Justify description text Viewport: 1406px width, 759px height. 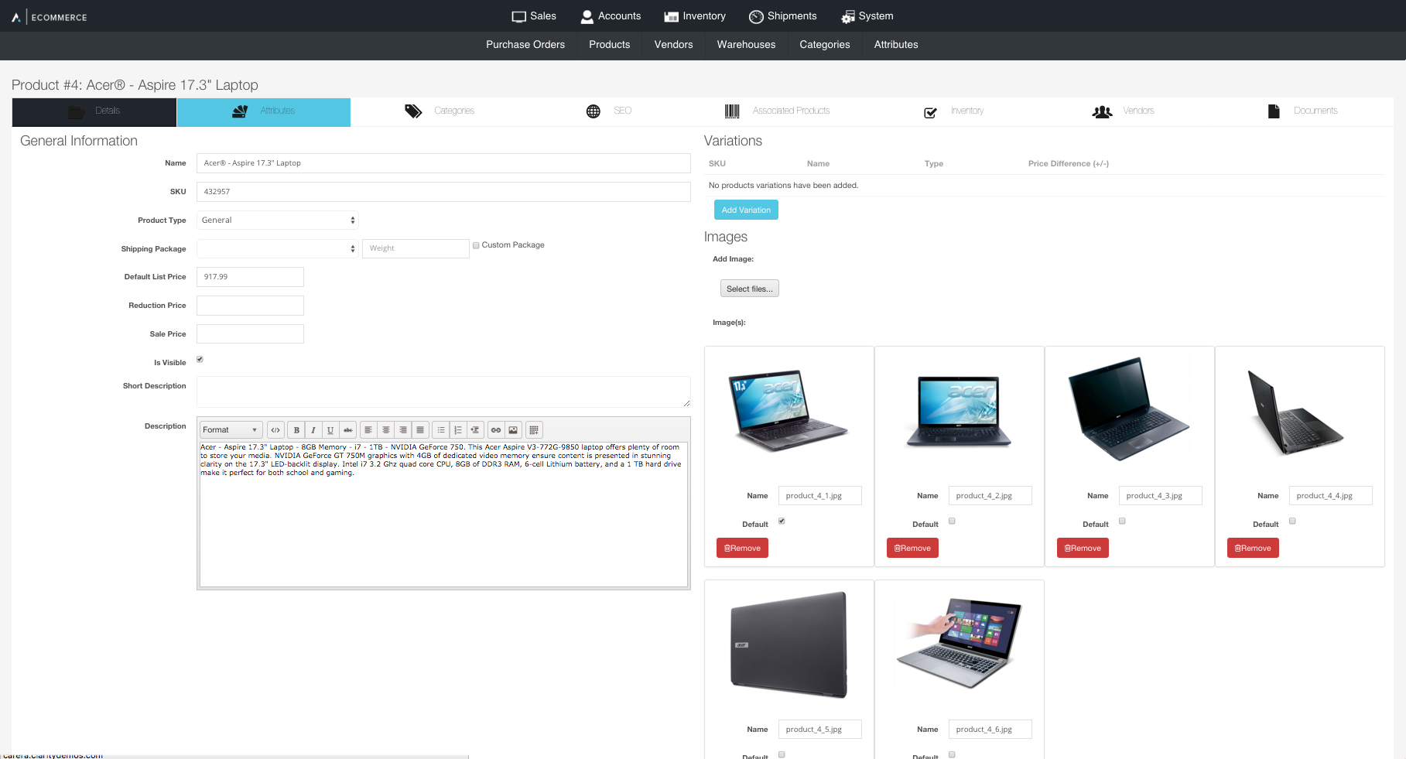pos(420,430)
